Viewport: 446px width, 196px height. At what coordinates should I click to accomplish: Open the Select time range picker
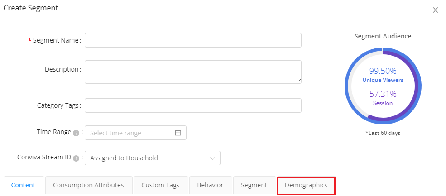[135, 133]
